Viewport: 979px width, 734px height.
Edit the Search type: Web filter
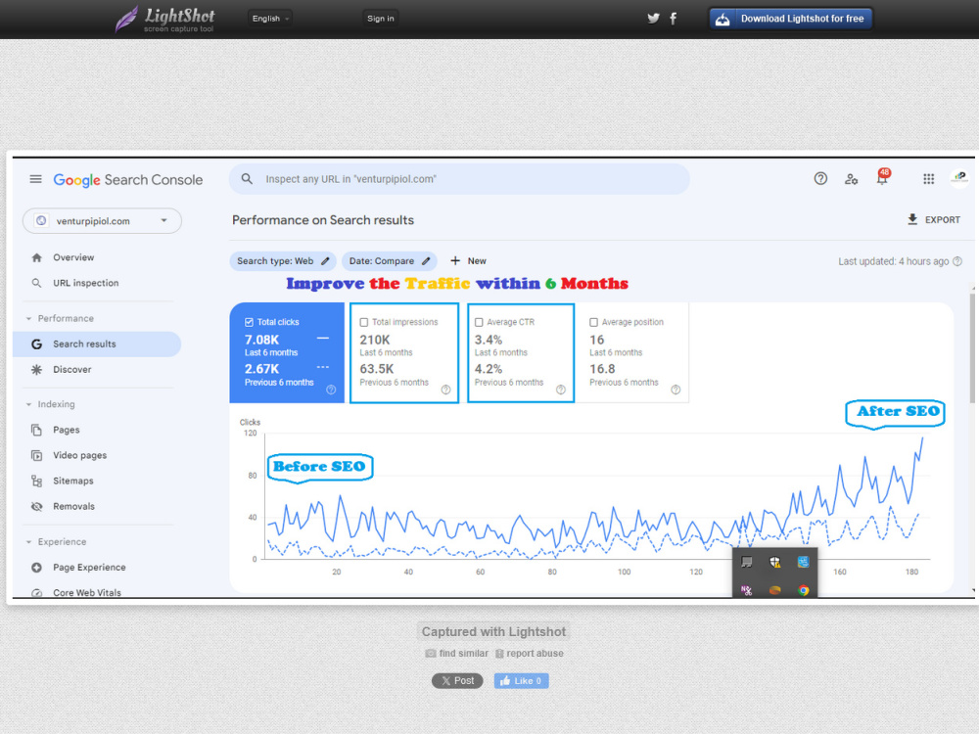(283, 261)
